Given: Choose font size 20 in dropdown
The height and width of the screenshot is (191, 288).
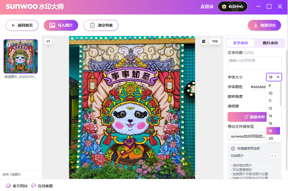Looking at the screenshot, I should (271, 138).
